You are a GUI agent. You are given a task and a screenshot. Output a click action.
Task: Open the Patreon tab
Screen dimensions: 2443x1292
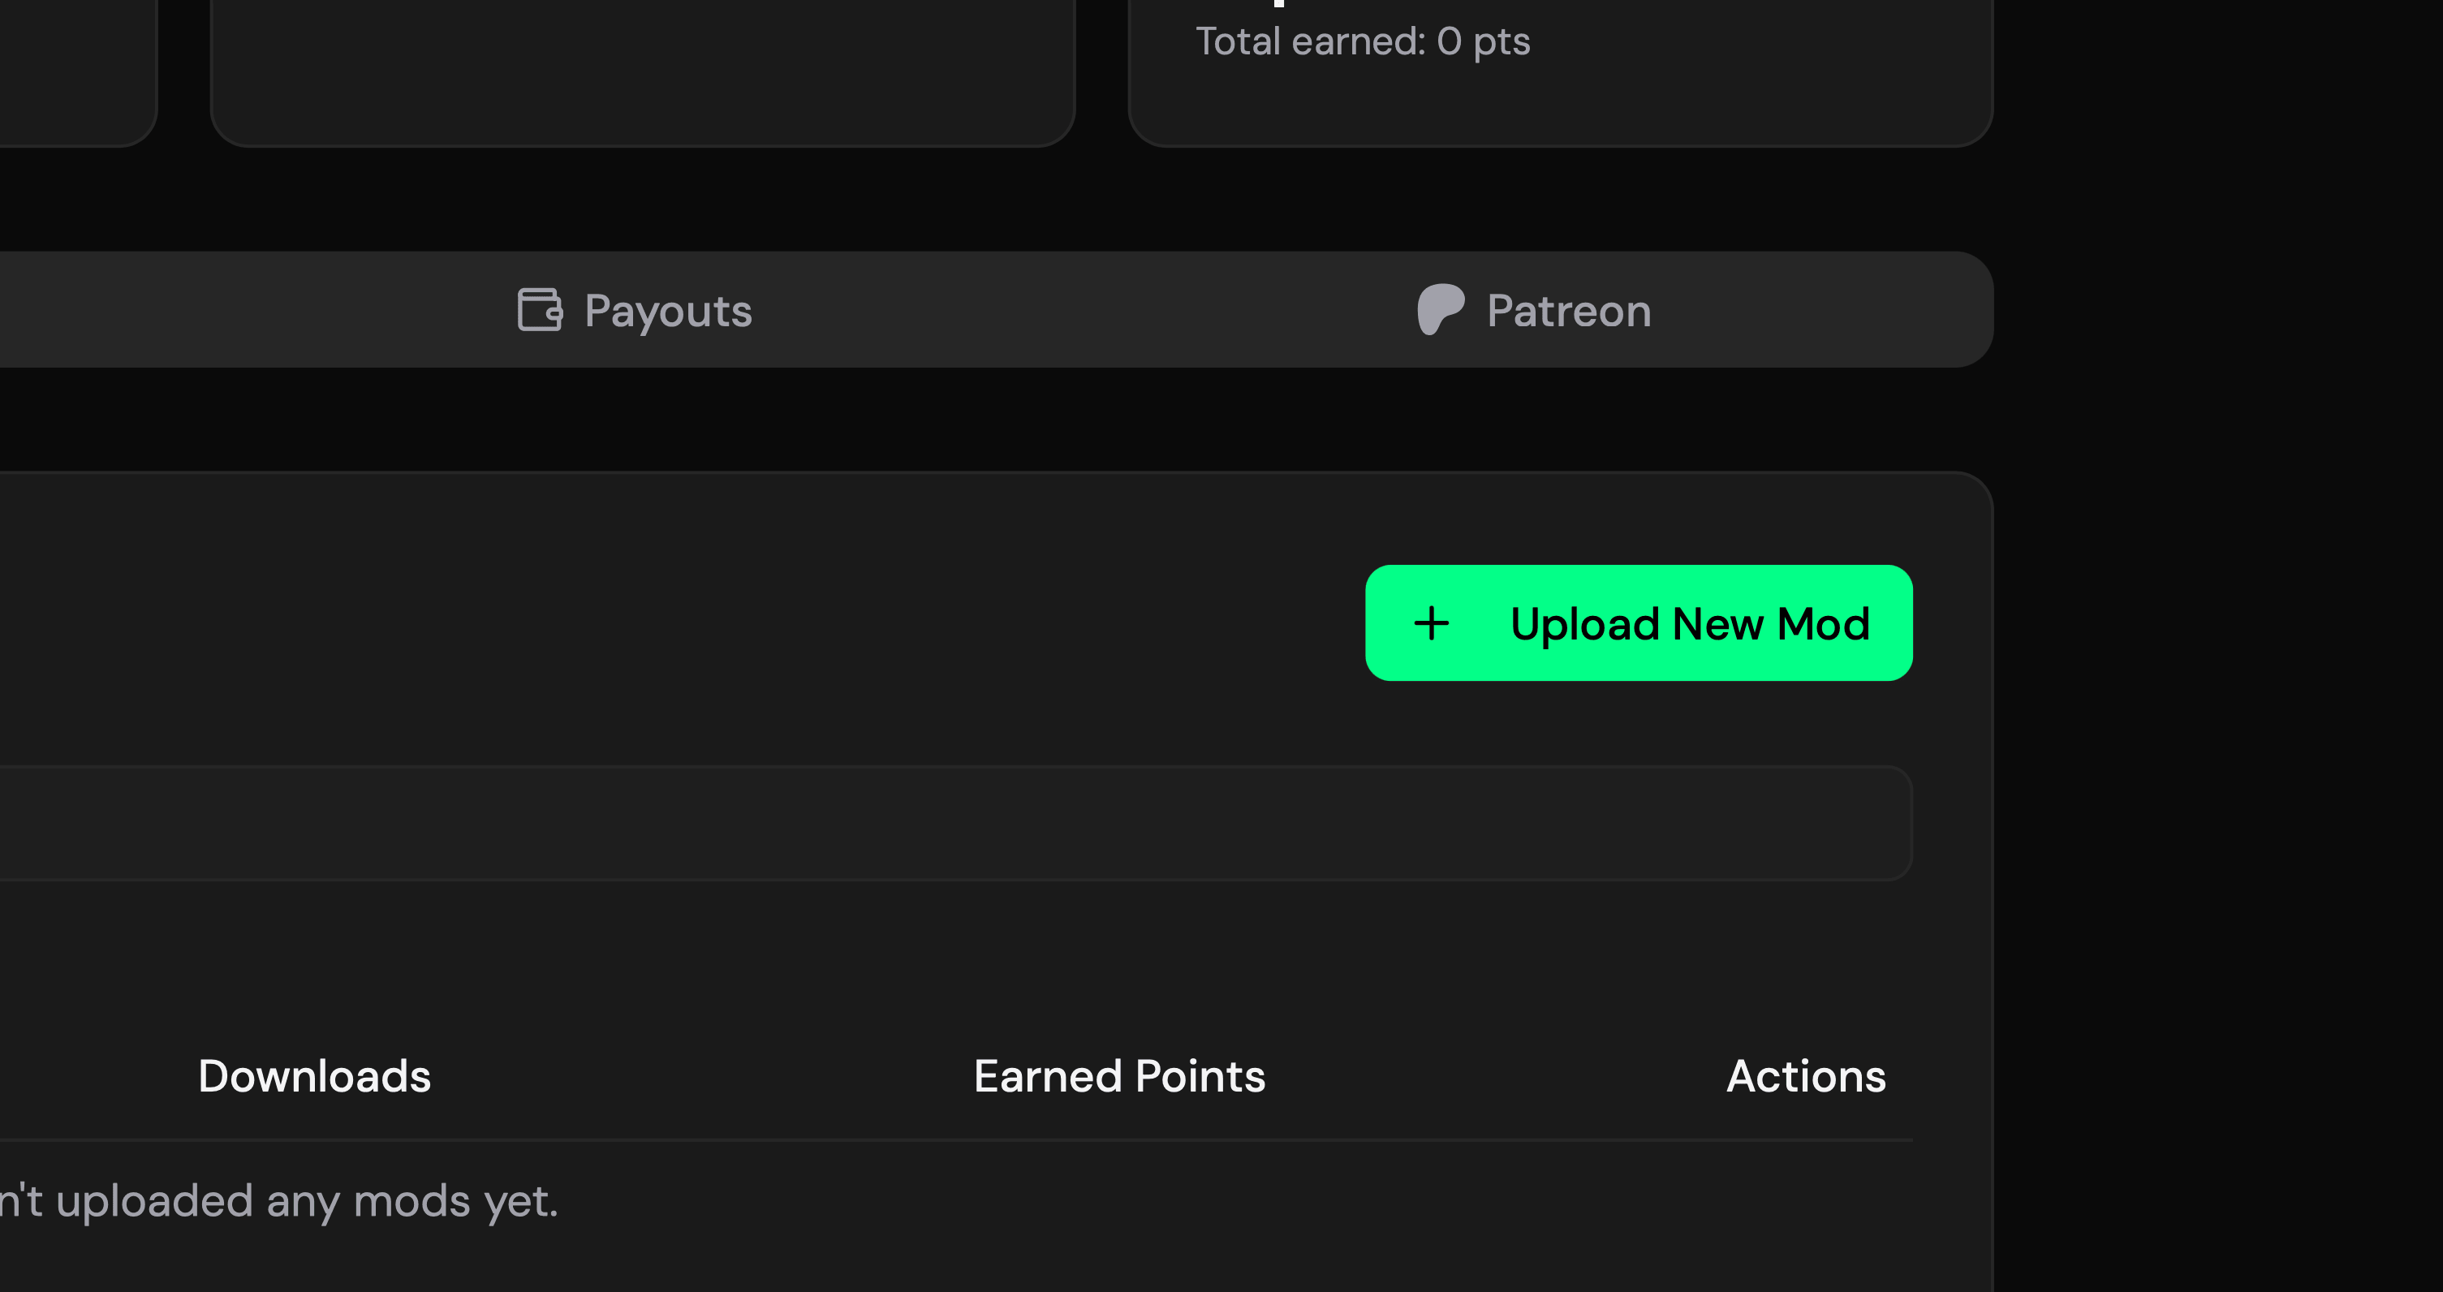[x=1535, y=310]
